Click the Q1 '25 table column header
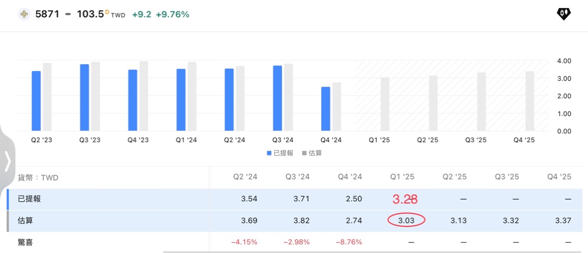This screenshot has width=588, height=253. [403, 177]
